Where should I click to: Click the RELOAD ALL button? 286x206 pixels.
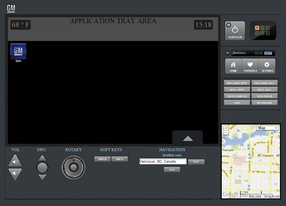[264, 83]
